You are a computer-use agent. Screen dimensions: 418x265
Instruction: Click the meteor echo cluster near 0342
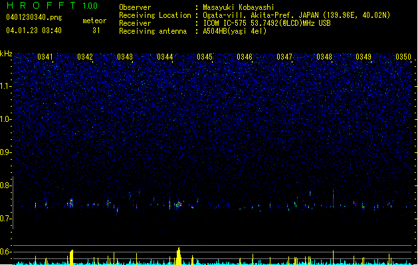(71, 203)
